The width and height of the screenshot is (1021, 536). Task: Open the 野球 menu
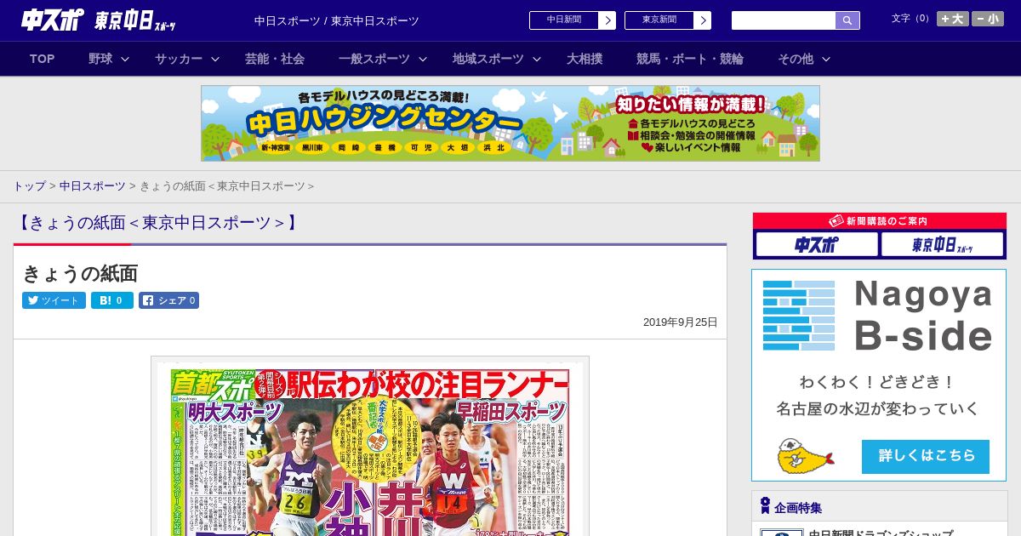point(100,59)
